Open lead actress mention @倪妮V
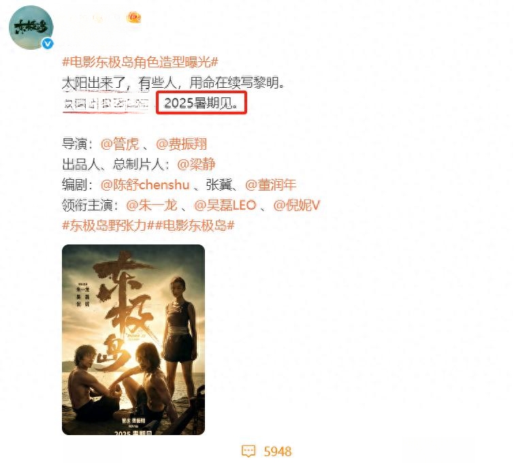Viewport: 514px width, 463px height. [296, 205]
